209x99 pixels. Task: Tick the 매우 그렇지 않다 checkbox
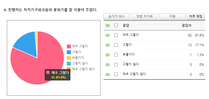(116, 75)
